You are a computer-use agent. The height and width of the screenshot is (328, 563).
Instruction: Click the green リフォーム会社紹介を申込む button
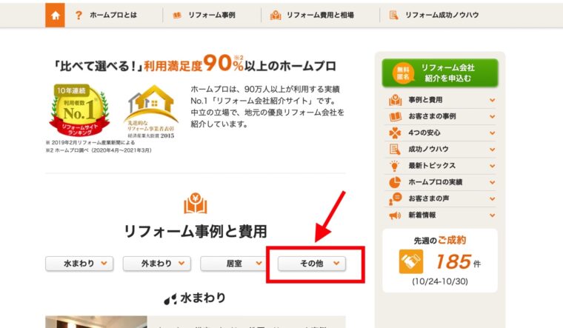point(440,73)
